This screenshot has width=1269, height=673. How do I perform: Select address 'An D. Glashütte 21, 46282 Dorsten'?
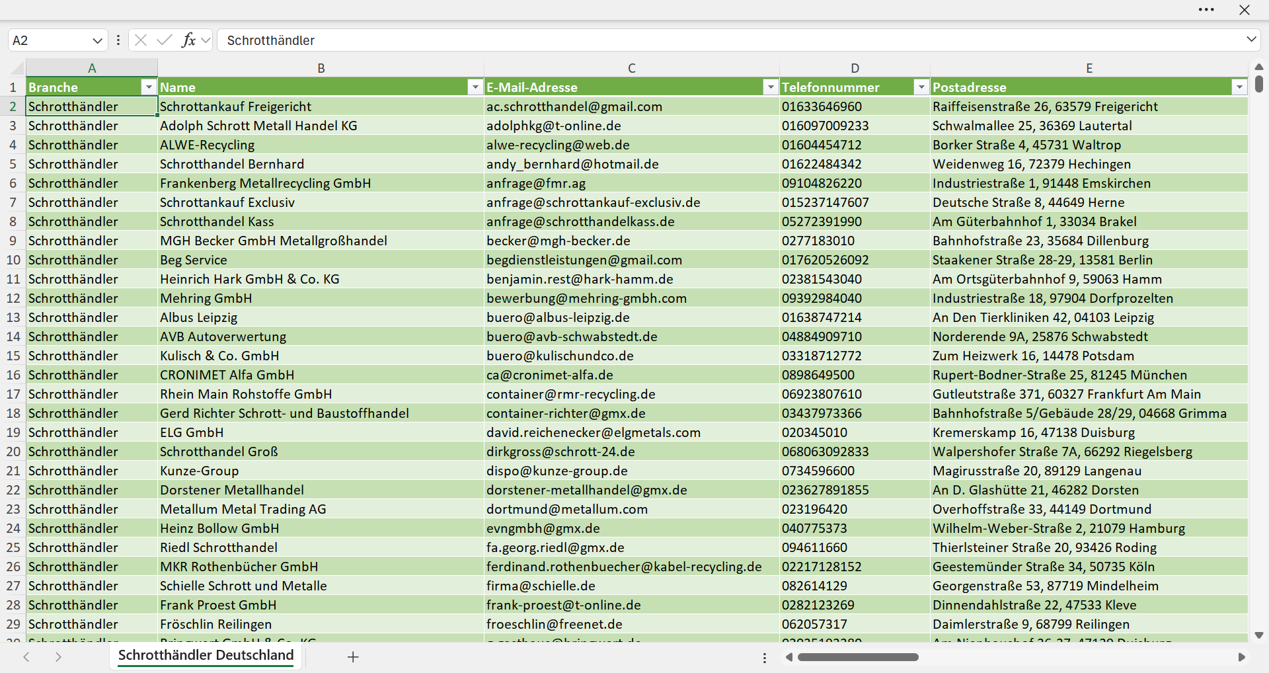tap(1089, 490)
